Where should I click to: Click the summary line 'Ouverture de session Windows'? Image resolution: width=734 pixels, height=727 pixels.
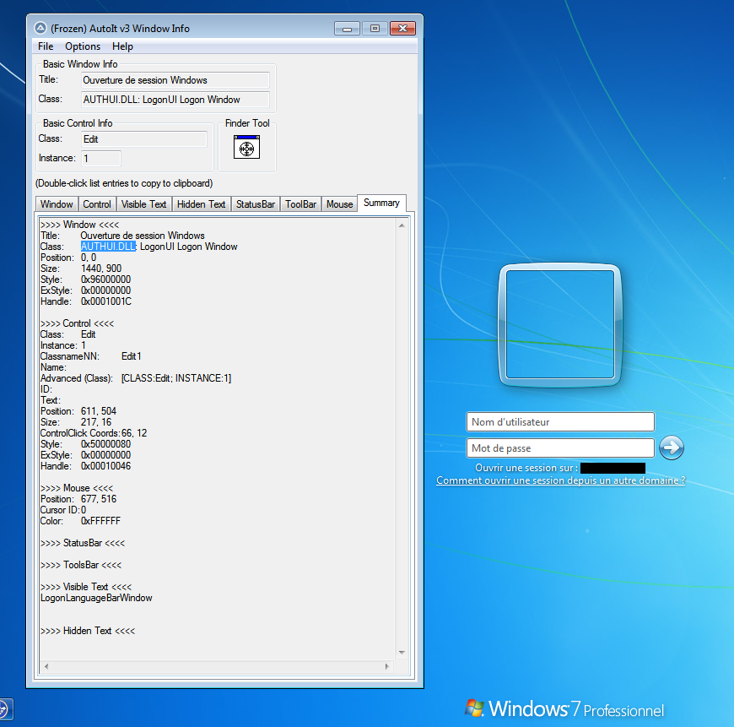(143, 235)
